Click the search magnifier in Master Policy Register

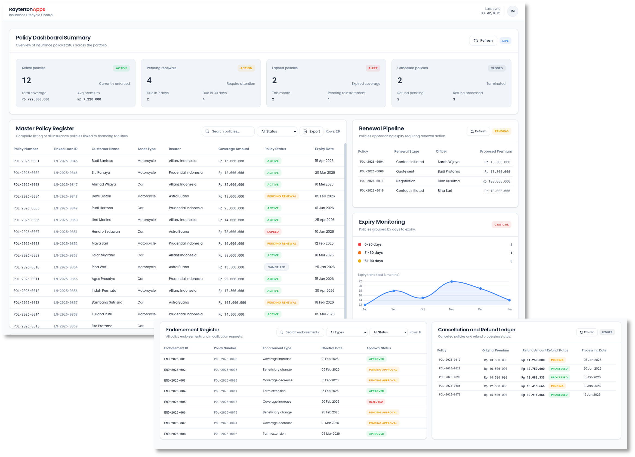pos(208,131)
